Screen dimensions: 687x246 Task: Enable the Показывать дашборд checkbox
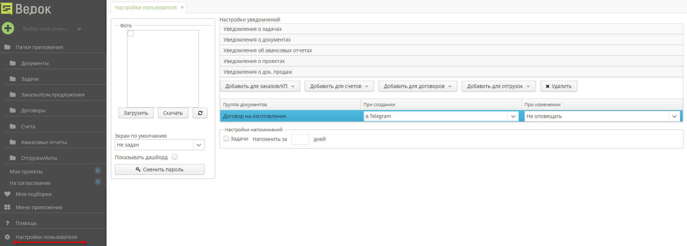(175, 157)
